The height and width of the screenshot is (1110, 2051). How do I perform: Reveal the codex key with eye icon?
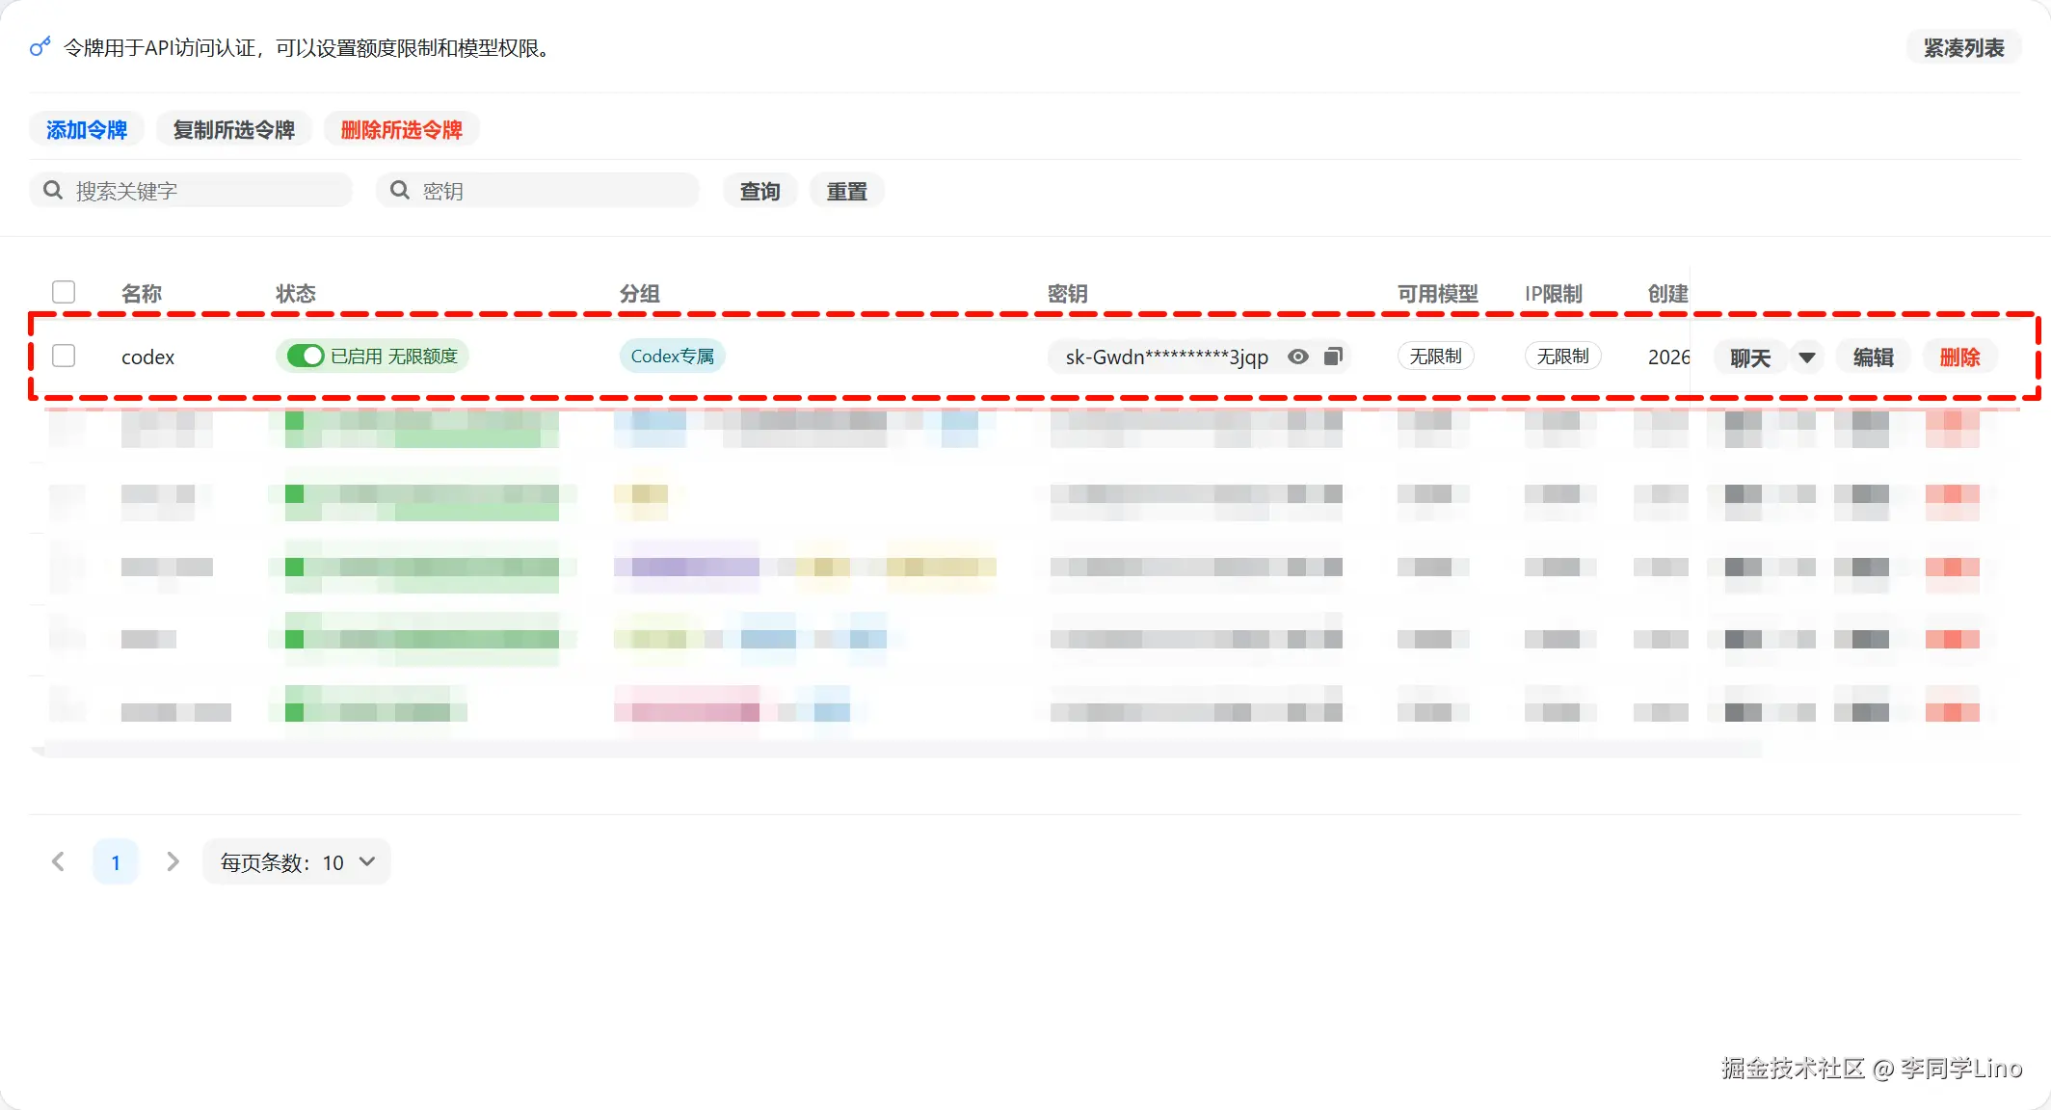coord(1298,357)
